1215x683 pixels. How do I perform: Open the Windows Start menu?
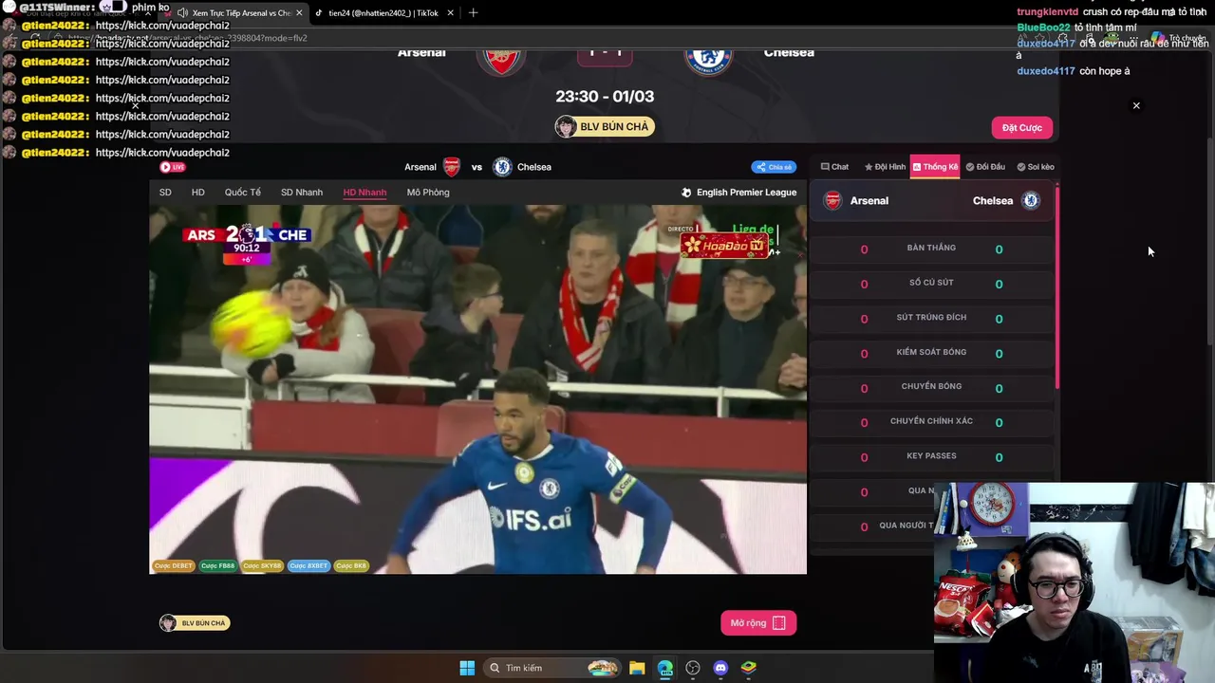pos(467,668)
